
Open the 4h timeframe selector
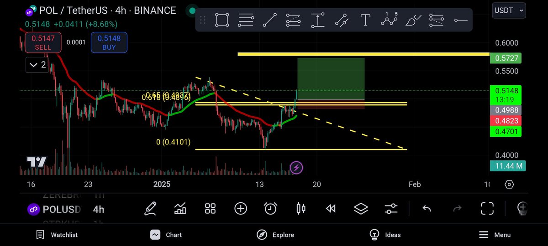(x=98, y=210)
